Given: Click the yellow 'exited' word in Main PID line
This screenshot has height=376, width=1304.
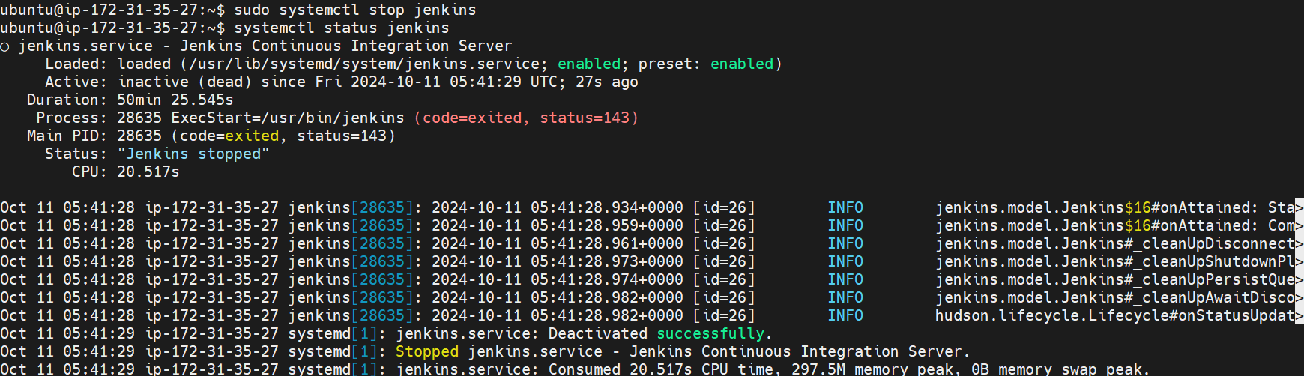Looking at the screenshot, I should tap(252, 136).
